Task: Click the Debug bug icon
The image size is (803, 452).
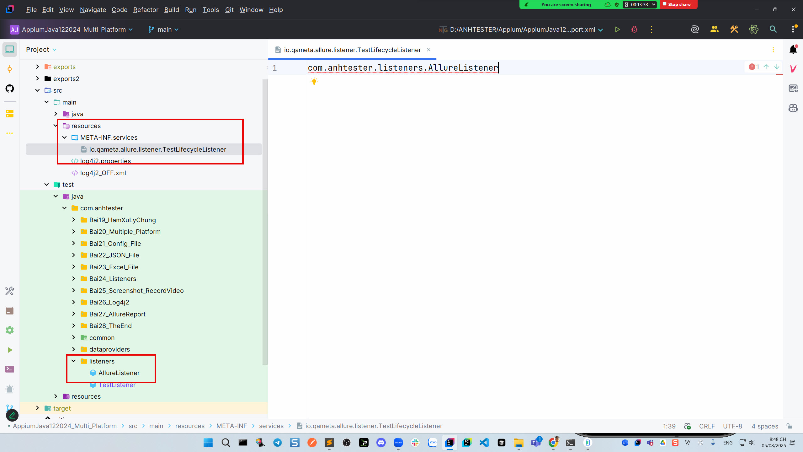Action: (634, 30)
